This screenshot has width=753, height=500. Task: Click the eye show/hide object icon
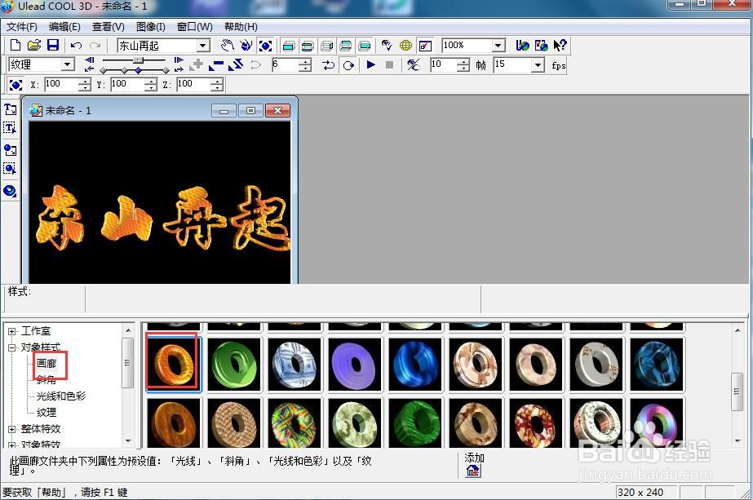(387, 46)
